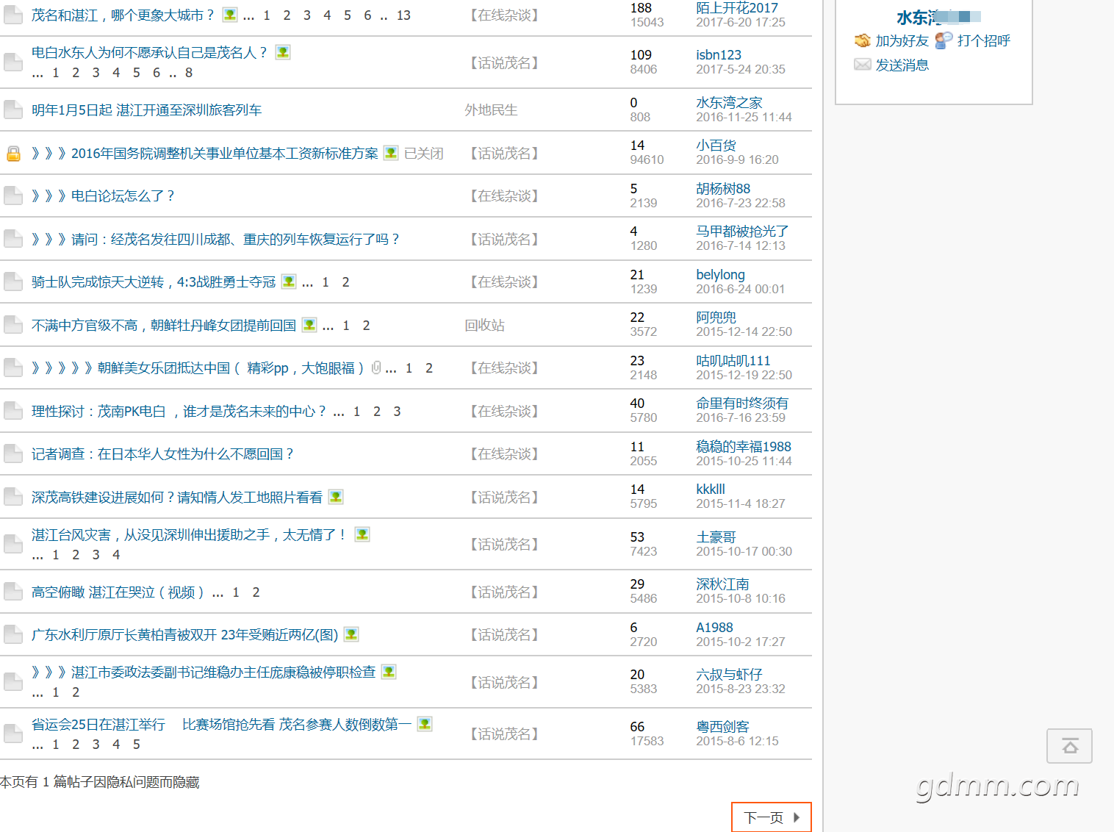This screenshot has width=1114, height=832.
Task: Open user profile A1988
Action: (714, 628)
